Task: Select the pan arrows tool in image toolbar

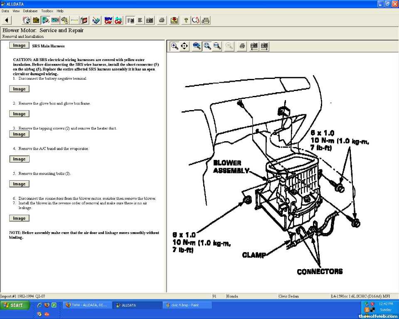Action: 185,46
